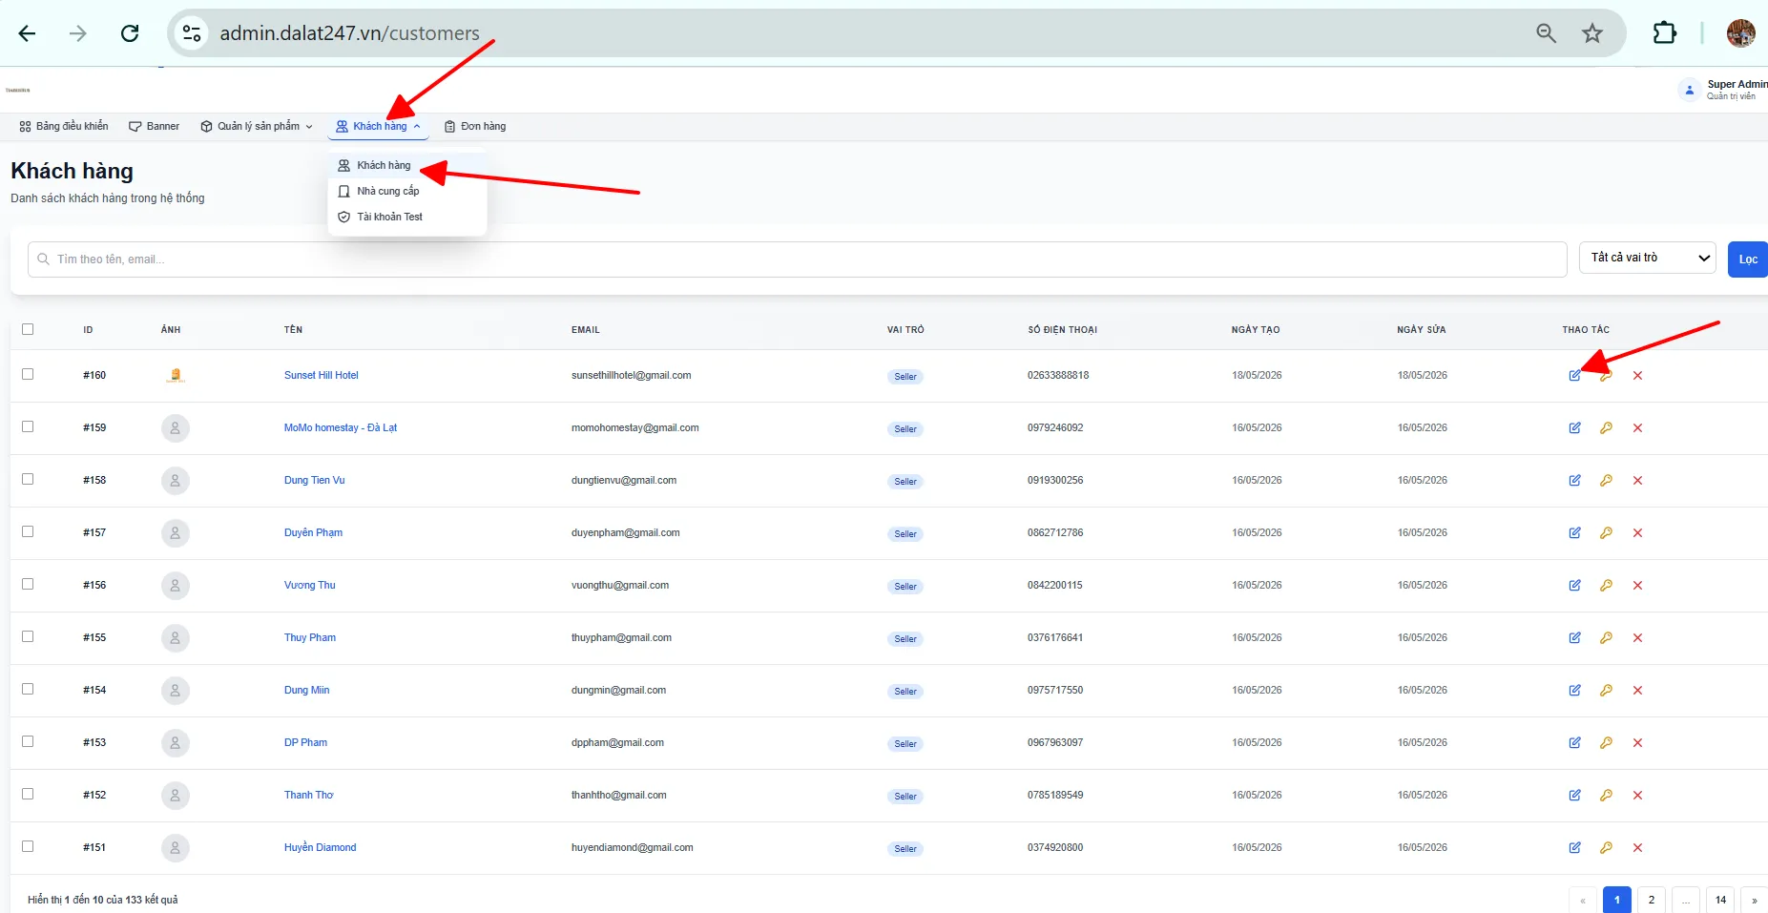Expand the Quản lý sản phẩm menu
Screen dimensions: 1768x913
point(257,126)
